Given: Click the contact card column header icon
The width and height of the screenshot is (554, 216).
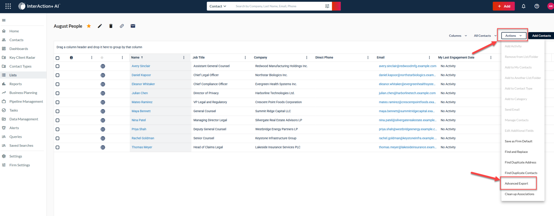Looking at the screenshot, I should pyautogui.click(x=71, y=58).
